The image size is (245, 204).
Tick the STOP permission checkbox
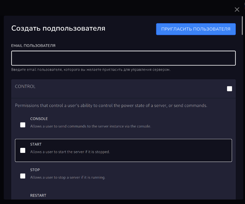tap(23, 176)
